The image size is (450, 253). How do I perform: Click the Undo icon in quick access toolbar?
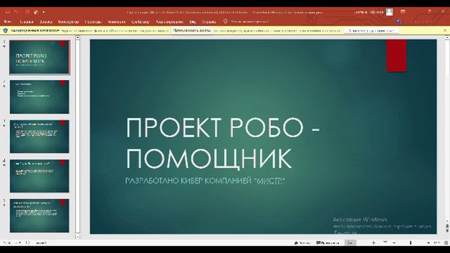[x=16, y=12]
